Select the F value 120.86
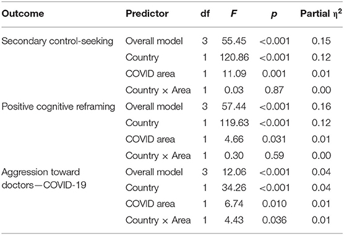 234,58
